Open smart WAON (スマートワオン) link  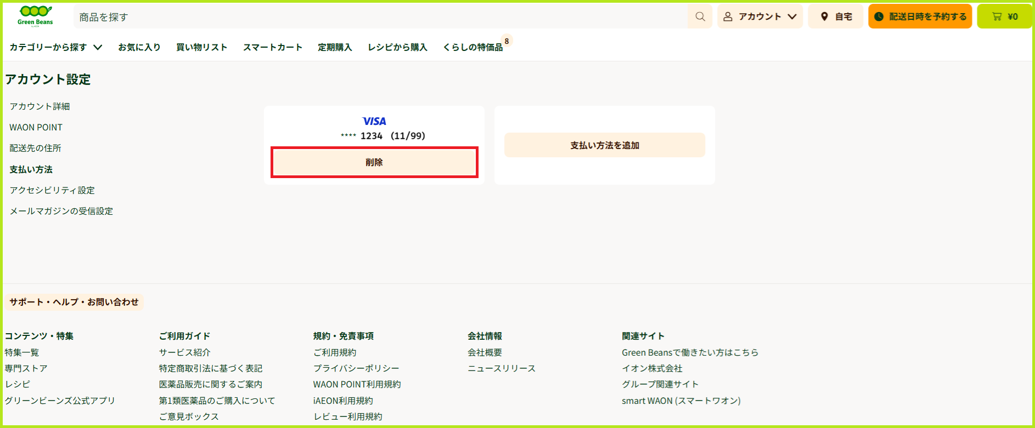click(681, 401)
